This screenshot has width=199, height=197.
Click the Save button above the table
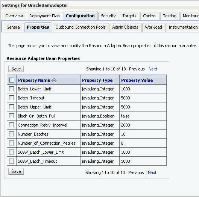(16, 69)
